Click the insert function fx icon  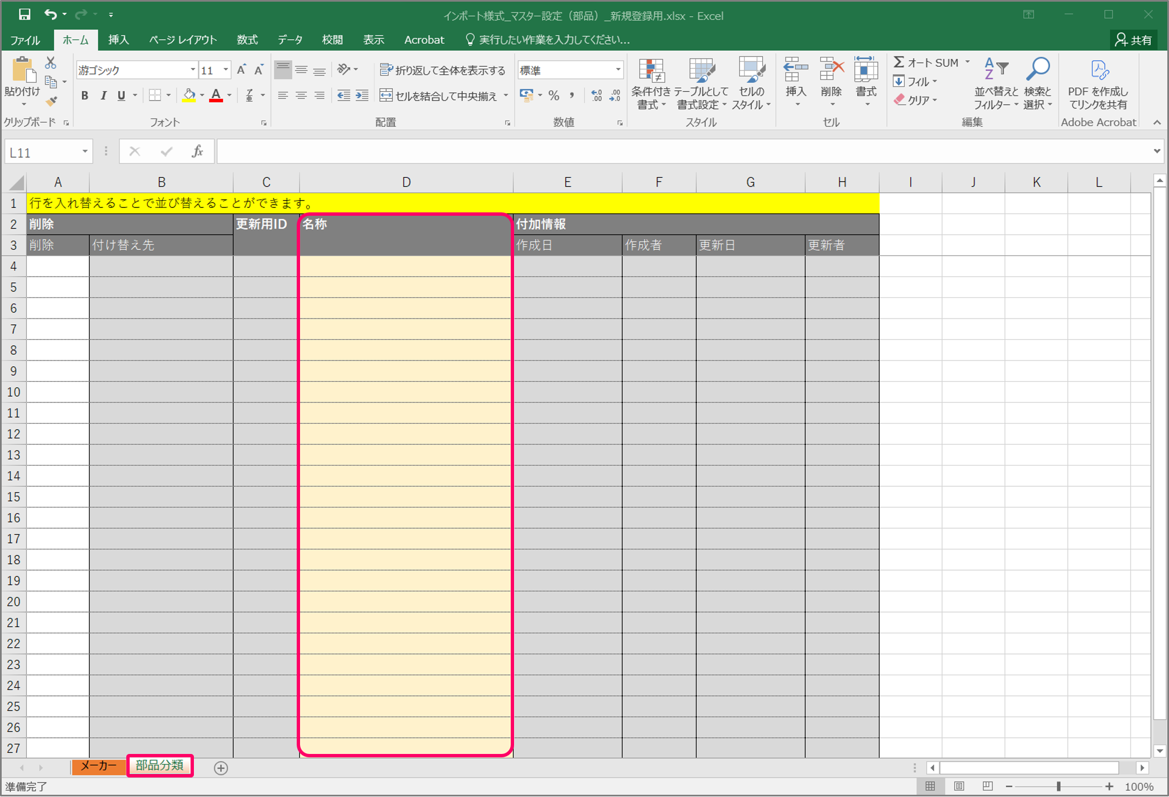click(x=197, y=151)
